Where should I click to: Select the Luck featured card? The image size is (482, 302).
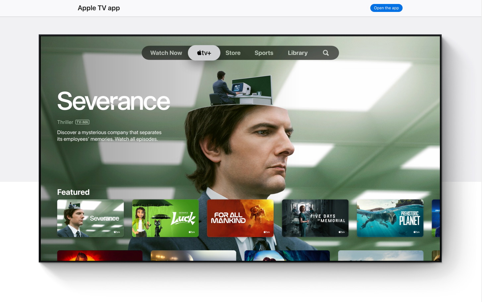165,218
